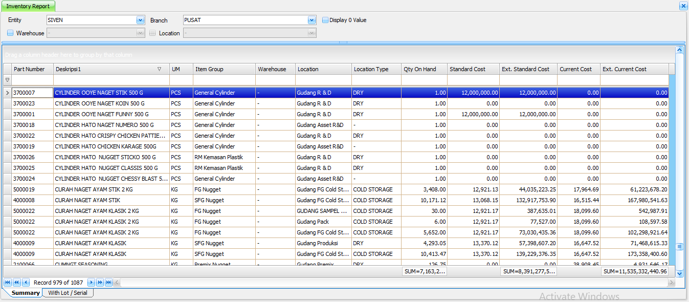Image resolution: width=689 pixels, height=302 pixels.
Task: Click the 61,223,678.20 ext. current cost cell
Action: tap(634, 189)
